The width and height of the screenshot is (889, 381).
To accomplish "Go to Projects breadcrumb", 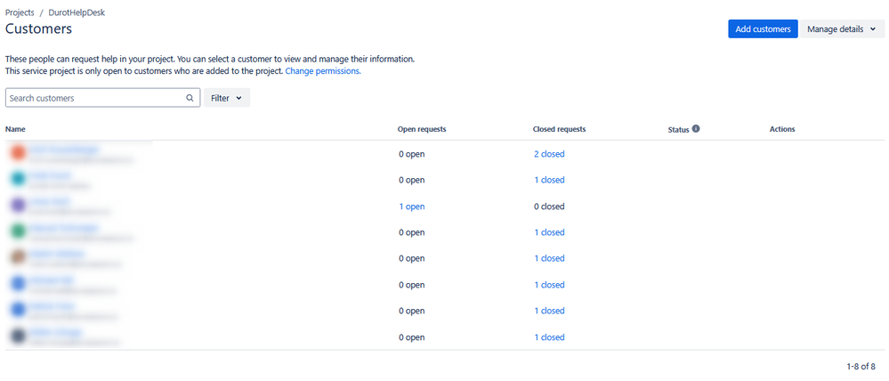I will tap(20, 12).
